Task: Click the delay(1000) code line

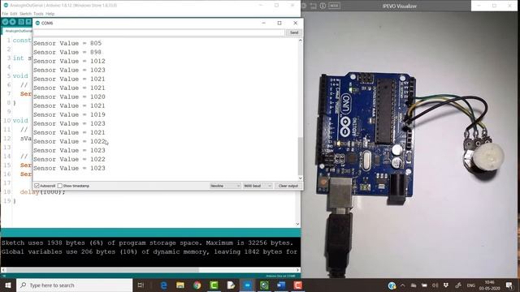Action: 42,192
